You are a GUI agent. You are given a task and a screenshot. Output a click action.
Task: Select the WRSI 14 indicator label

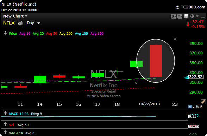tap(16, 133)
